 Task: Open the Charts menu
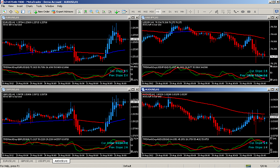click(x=29, y=6)
